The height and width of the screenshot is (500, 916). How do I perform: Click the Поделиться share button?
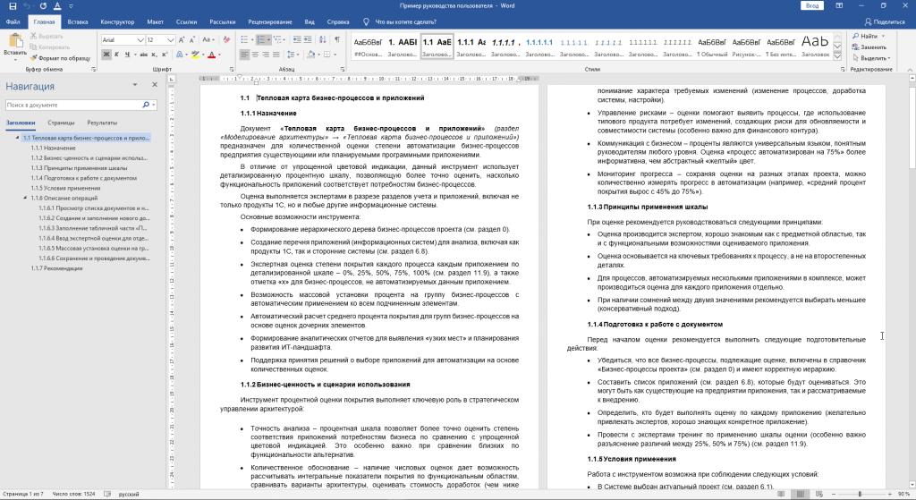[x=885, y=21]
